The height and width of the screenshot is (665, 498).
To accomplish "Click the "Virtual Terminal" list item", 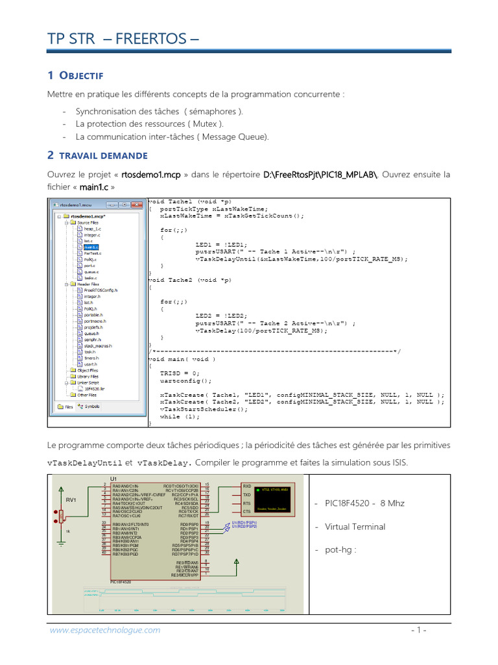I will (x=355, y=527).
